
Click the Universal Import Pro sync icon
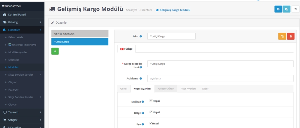10,45
